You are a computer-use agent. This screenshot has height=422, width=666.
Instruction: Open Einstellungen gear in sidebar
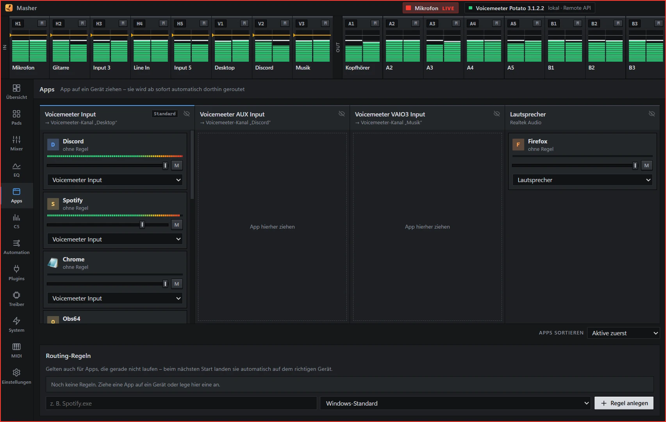point(16,377)
